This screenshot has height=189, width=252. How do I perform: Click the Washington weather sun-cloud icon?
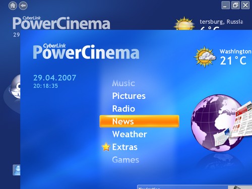click(x=205, y=57)
